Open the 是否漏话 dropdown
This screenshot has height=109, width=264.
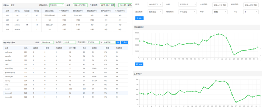click(x=155, y=12)
